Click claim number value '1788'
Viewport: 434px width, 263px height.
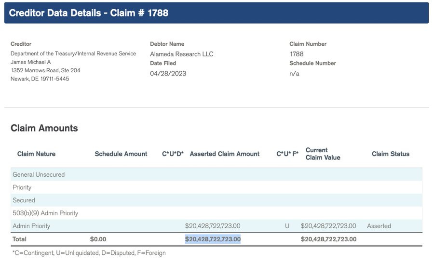click(297, 54)
